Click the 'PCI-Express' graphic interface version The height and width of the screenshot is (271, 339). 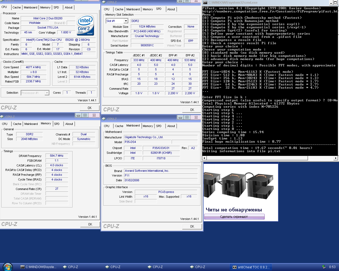coord(166,192)
